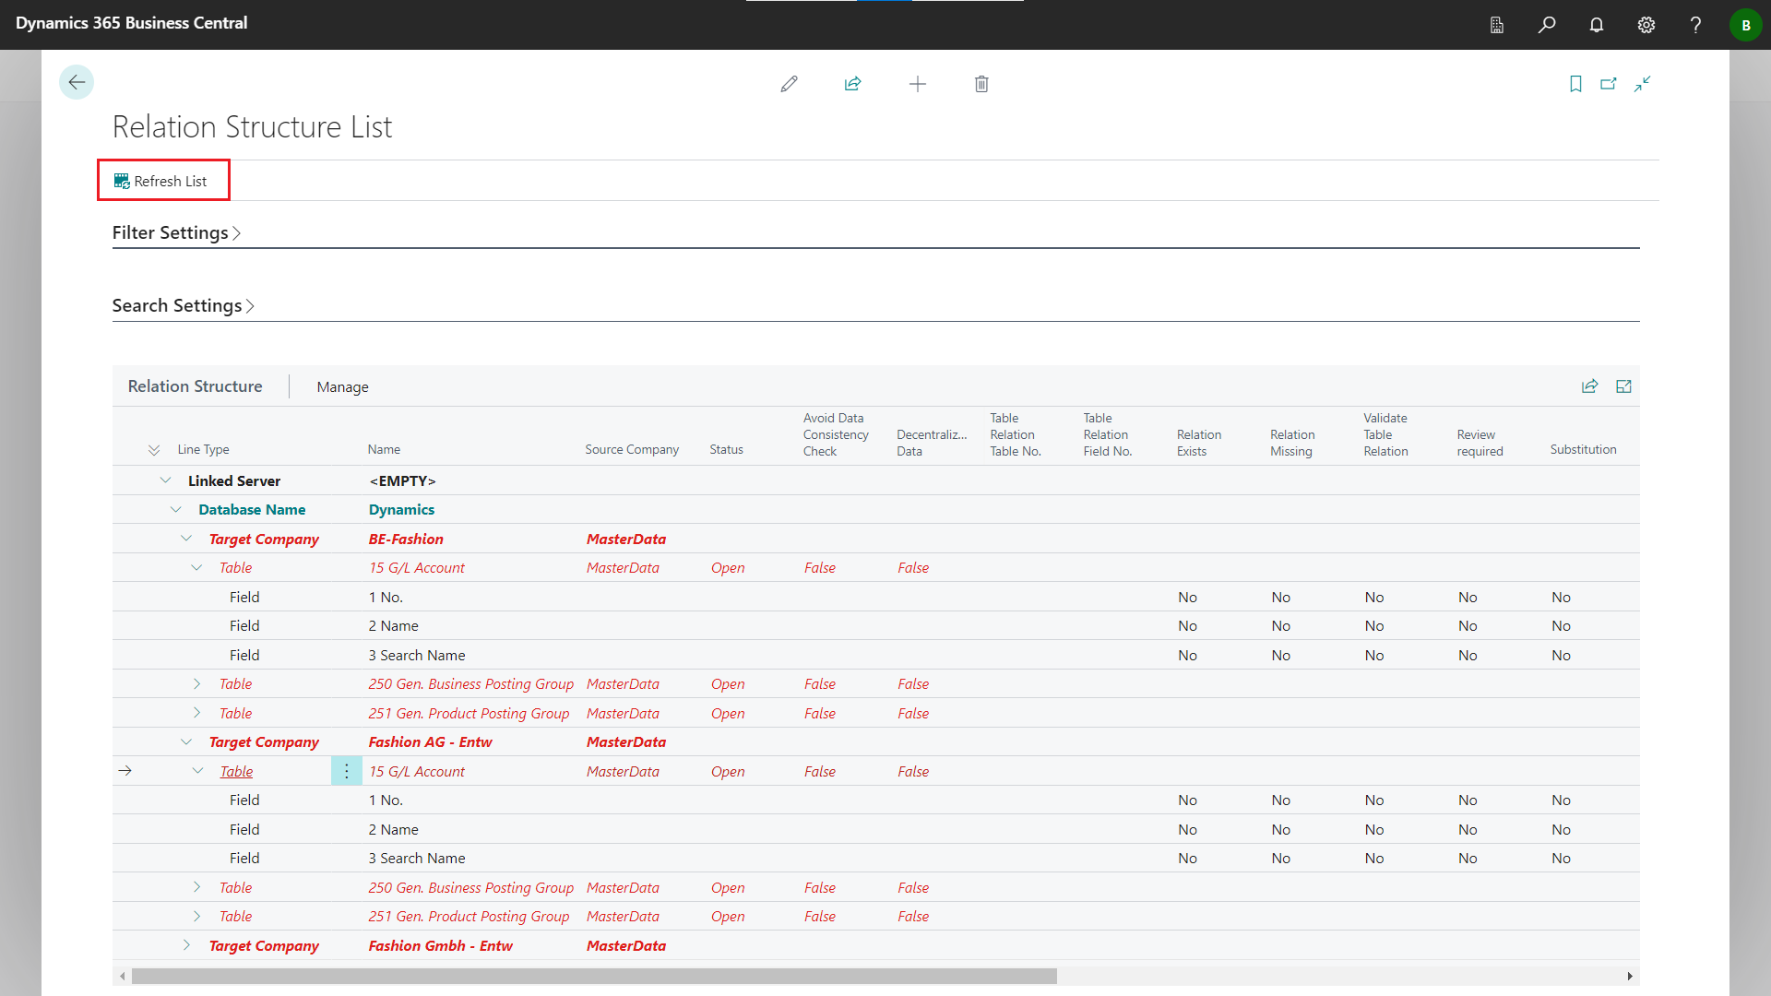1771x996 pixels.
Task: Click the Line Type column header
Action: pos(203,449)
